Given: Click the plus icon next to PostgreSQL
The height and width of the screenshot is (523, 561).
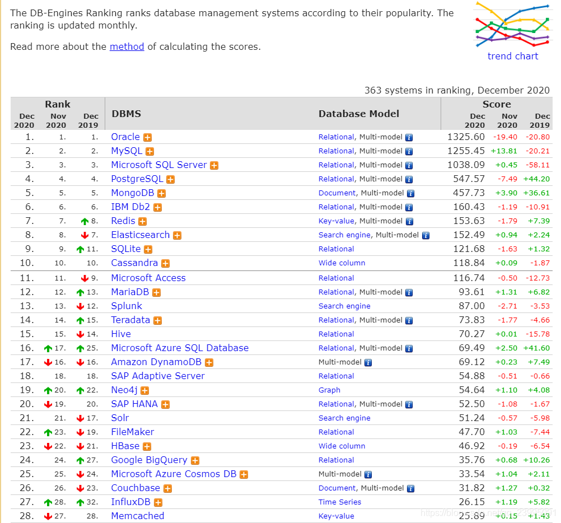Looking at the screenshot, I should click(x=171, y=179).
